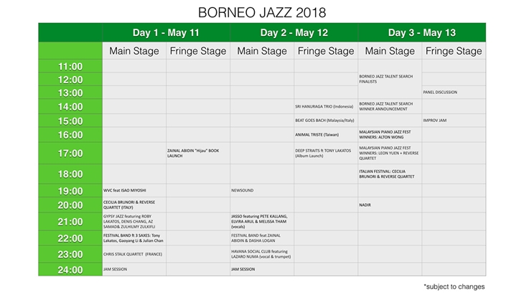Viewport: 524px width, 295px height.
Task: Click the 15:00 time row label
Action: (70, 121)
